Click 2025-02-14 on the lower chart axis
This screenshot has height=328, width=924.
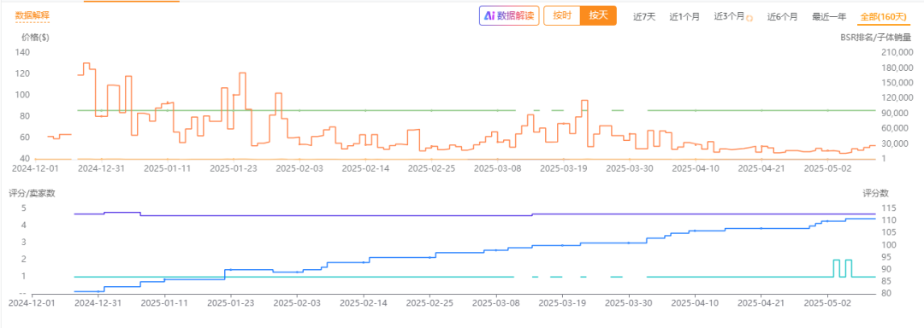(x=363, y=302)
